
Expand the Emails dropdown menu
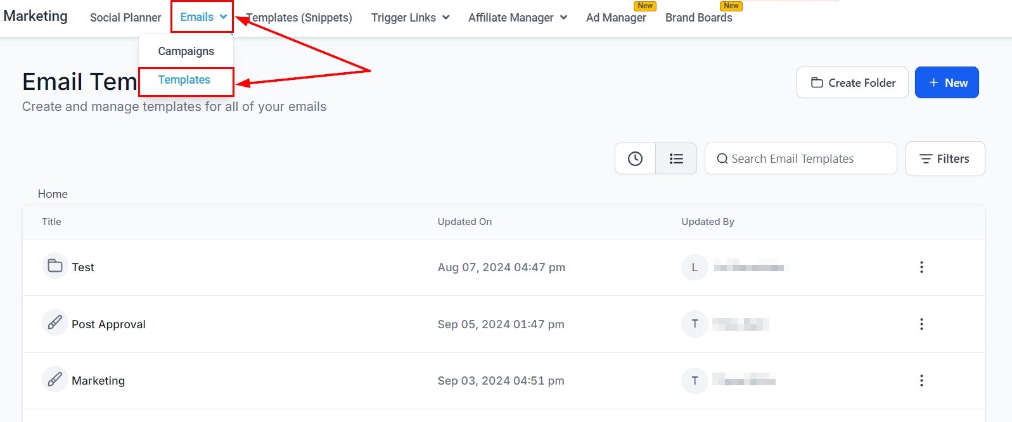click(203, 17)
